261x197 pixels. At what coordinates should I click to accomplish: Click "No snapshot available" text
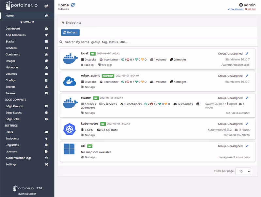tap(96, 152)
